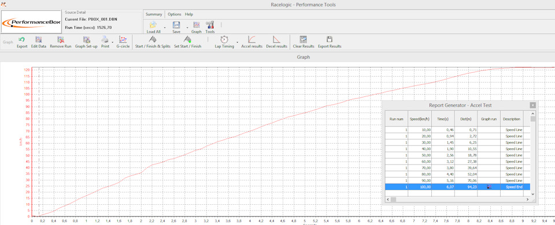Select speed cell 50,00
555x225 pixels.
click(420, 155)
